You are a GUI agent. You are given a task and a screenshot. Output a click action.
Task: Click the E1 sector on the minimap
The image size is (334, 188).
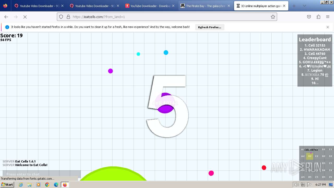coord(330,149)
